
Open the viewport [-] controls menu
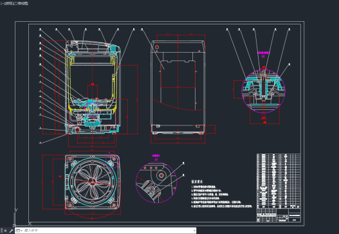(2, 3)
